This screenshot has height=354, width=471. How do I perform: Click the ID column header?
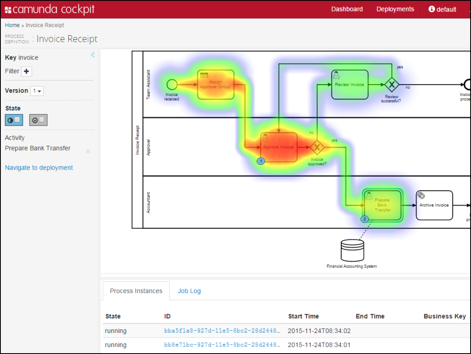tap(167, 316)
